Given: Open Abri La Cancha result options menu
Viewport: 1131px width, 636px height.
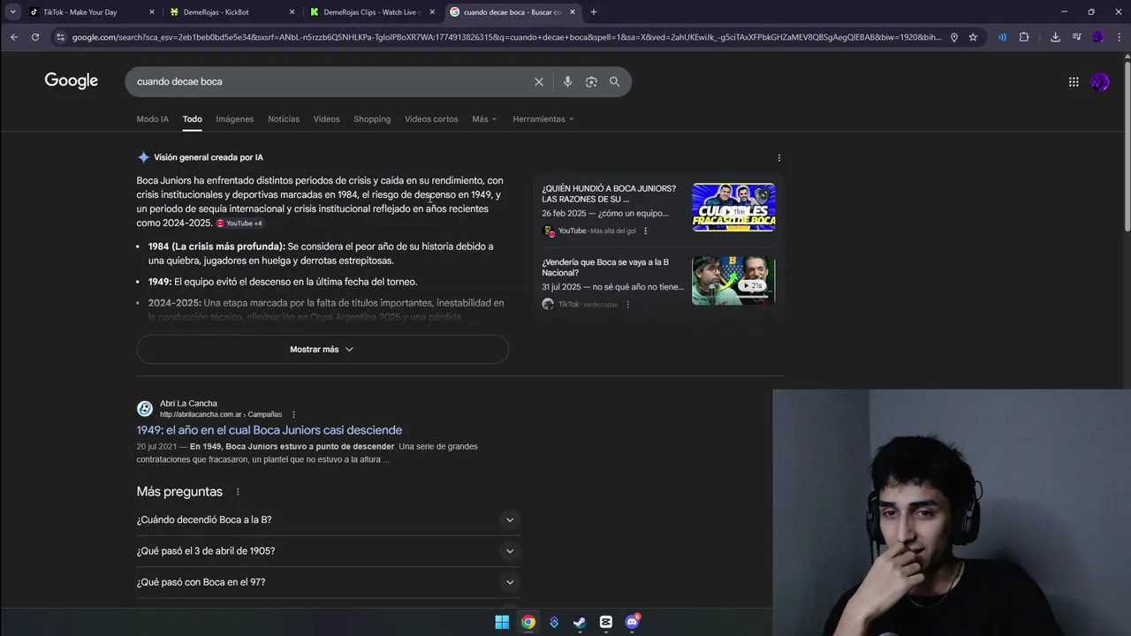Looking at the screenshot, I should (294, 414).
